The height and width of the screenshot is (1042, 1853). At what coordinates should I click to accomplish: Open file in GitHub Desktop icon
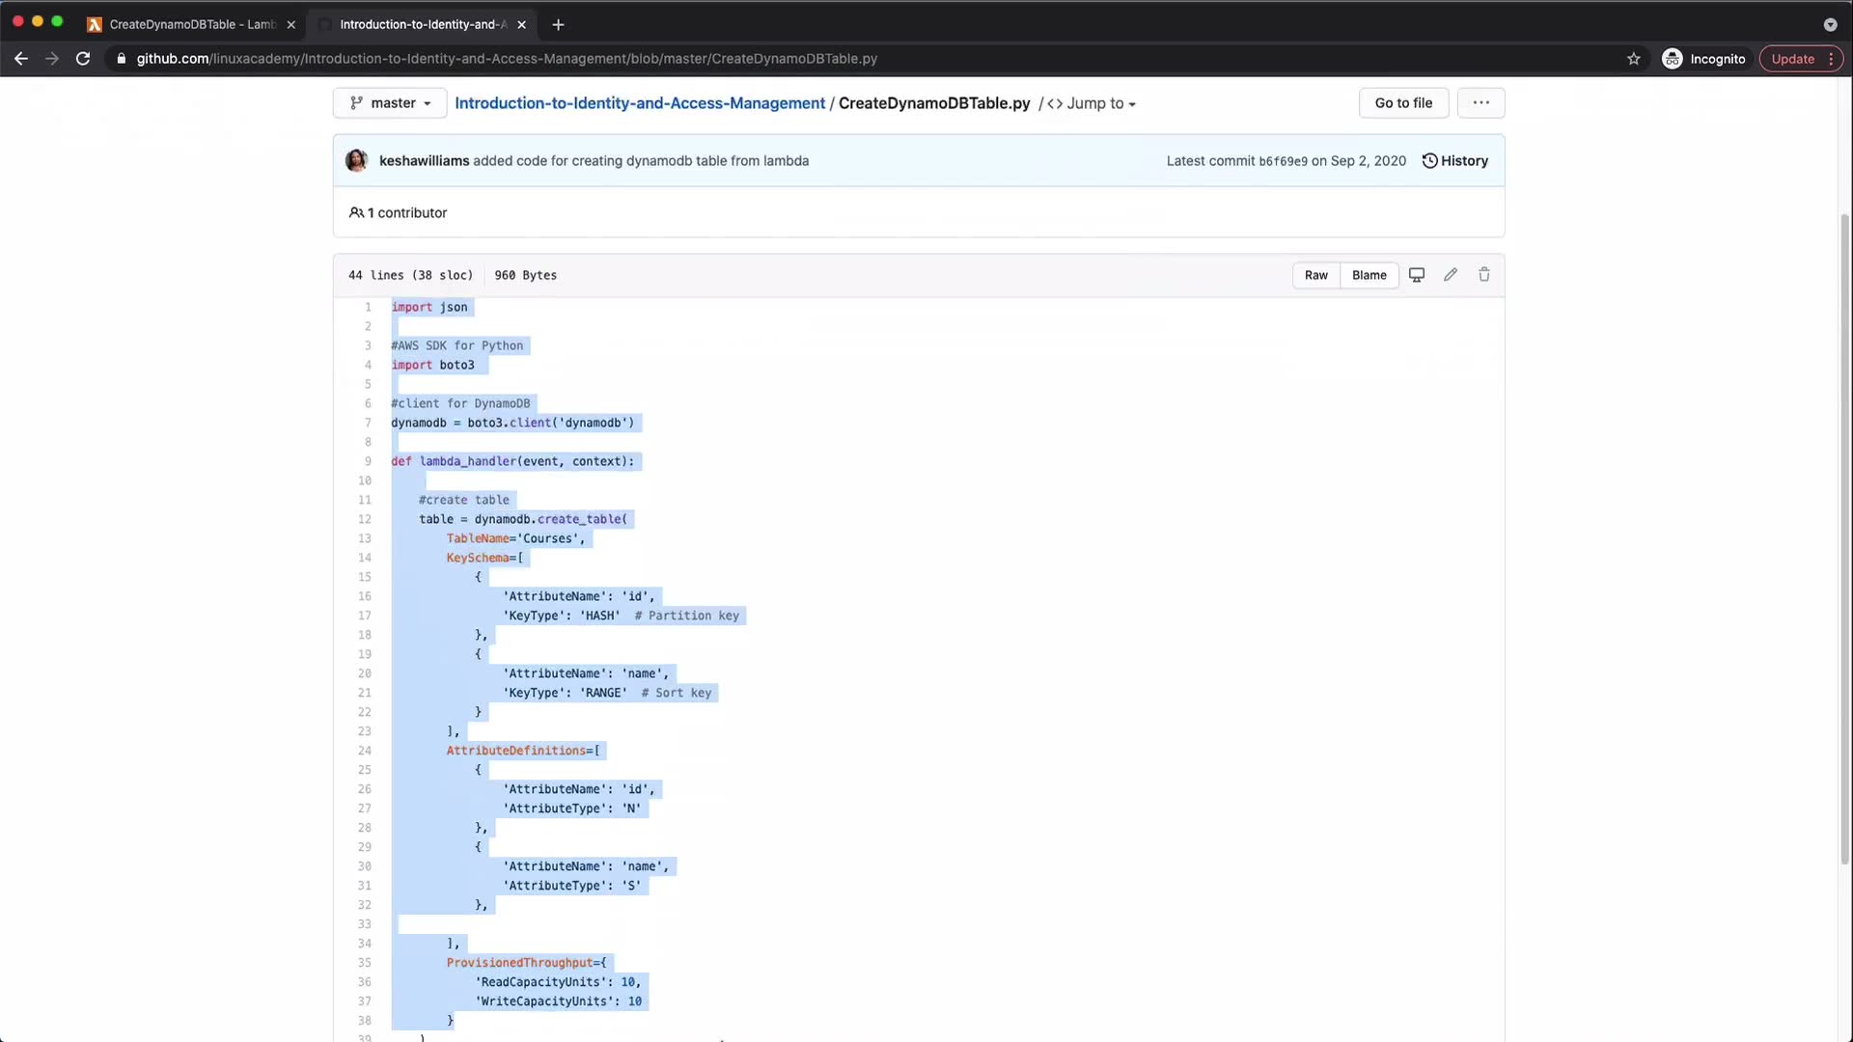coord(1416,275)
